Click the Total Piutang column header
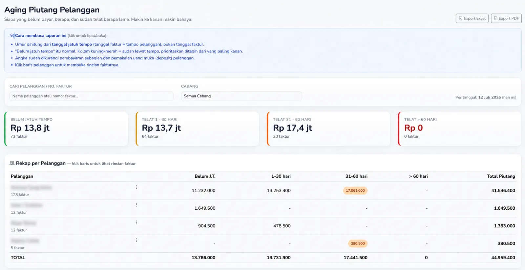Image resolution: width=525 pixels, height=270 pixels. click(501, 176)
